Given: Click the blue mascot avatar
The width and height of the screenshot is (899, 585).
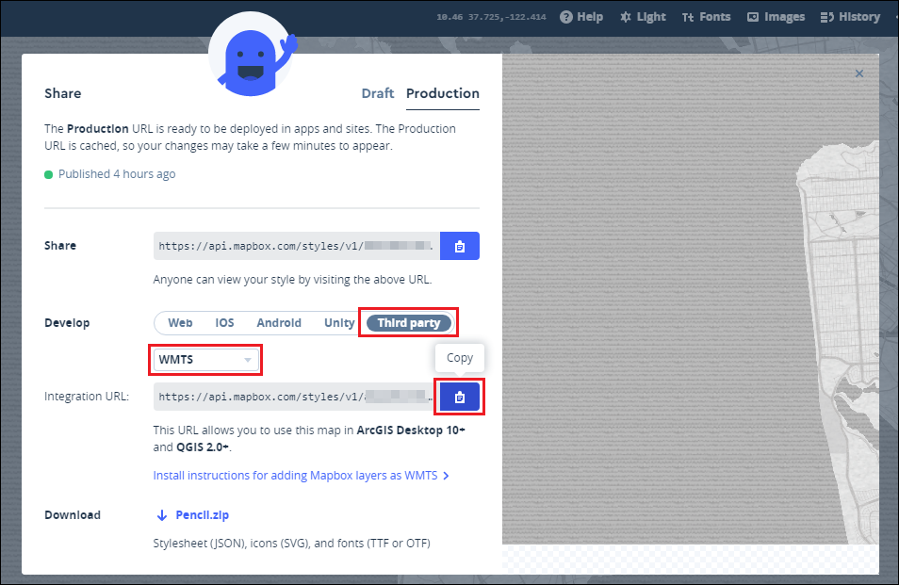Looking at the screenshot, I should [x=253, y=55].
